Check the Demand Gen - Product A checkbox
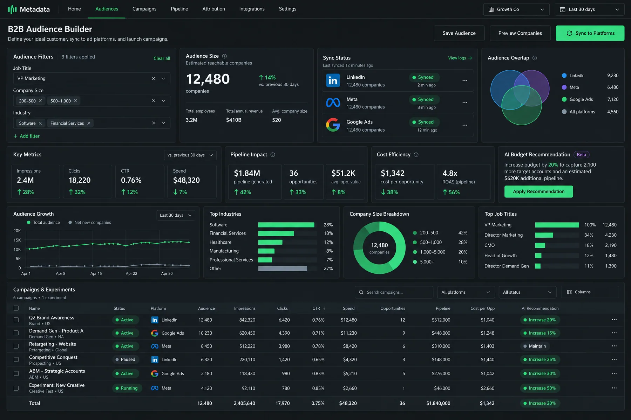Viewport: 631px width, 420px height. point(16,333)
